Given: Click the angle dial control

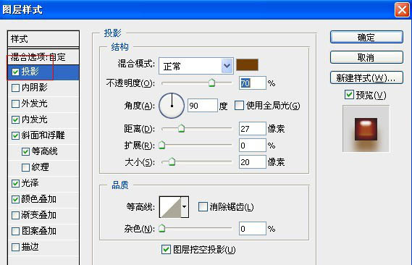Looking at the screenshot, I should (x=172, y=106).
